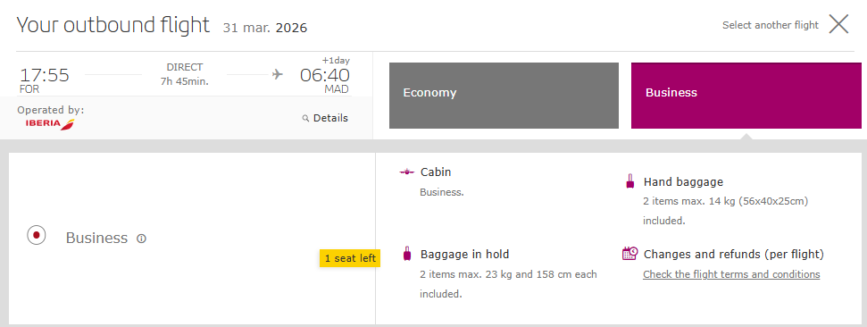Click the DIRECT 7h 45min duration label
Image resolution: width=867 pixels, height=327 pixels.
click(x=185, y=75)
